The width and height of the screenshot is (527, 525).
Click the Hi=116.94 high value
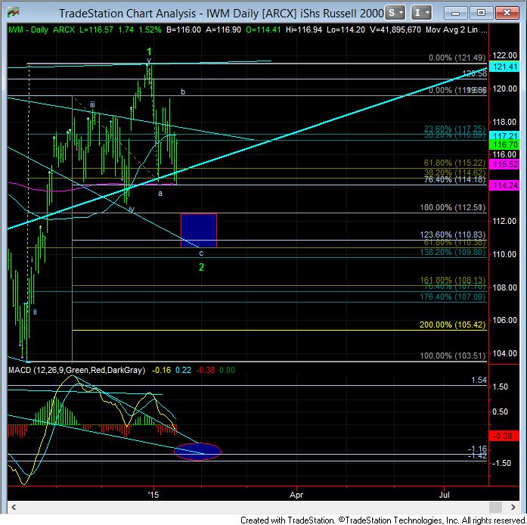[304, 30]
